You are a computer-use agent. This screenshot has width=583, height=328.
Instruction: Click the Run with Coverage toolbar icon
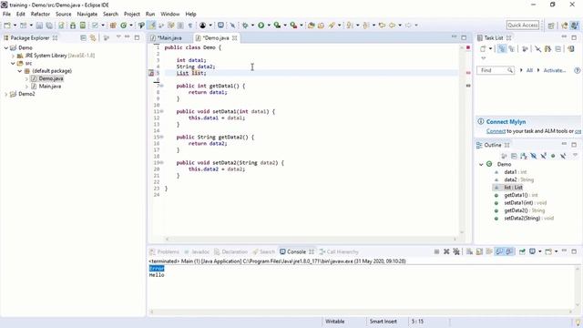pyautogui.click(x=277, y=26)
